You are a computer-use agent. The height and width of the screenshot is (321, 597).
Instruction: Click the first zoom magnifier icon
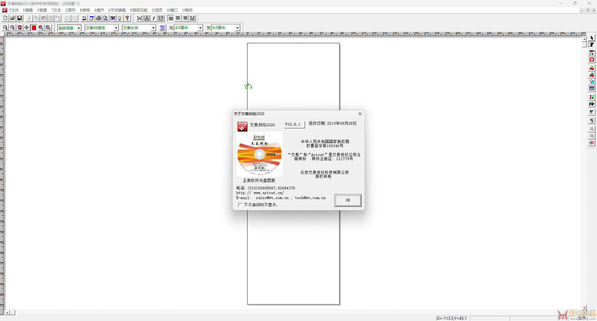pos(5,28)
